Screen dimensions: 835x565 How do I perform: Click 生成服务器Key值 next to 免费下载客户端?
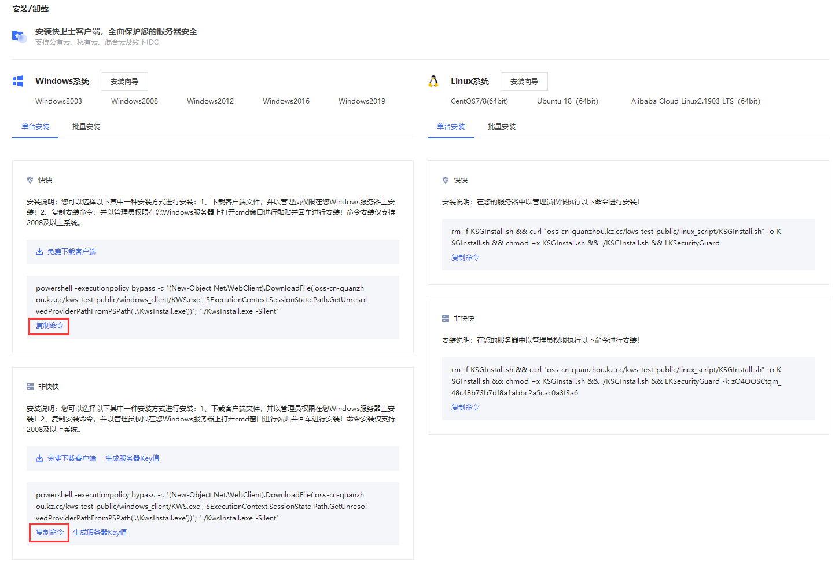pyautogui.click(x=132, y=458)
